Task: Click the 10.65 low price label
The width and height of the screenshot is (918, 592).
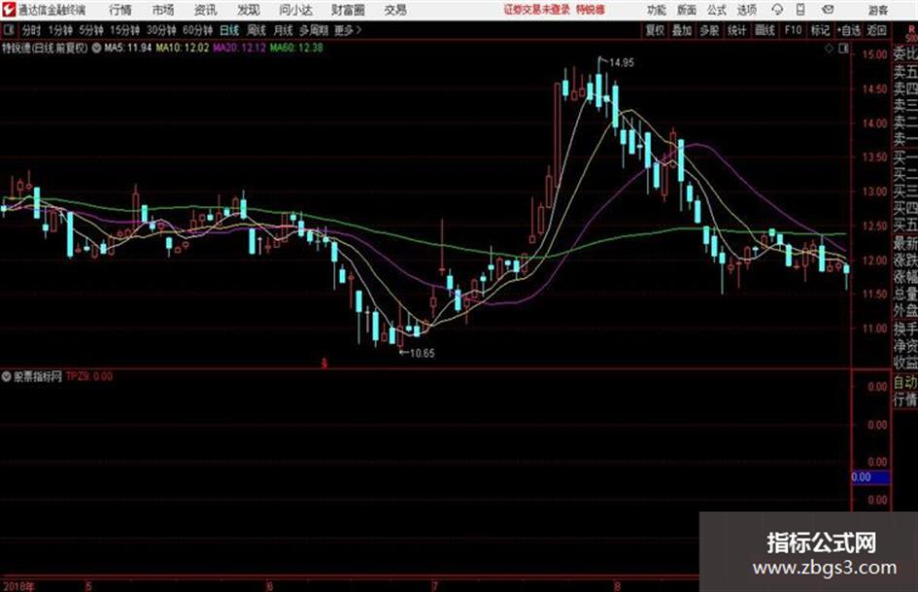Action: click(x=423, y=354)
